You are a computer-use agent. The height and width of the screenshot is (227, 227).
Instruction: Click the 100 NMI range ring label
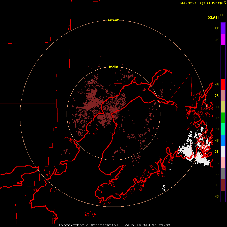(113, 20)
